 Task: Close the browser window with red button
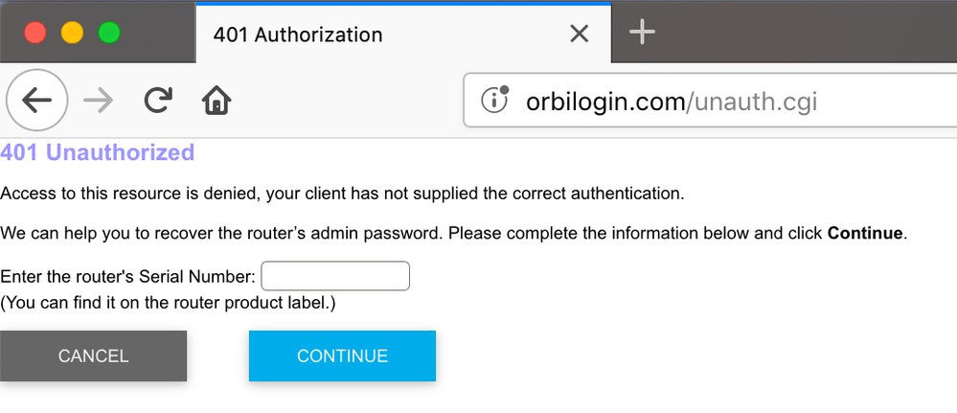pyautogui.click(x=35, y=33)
